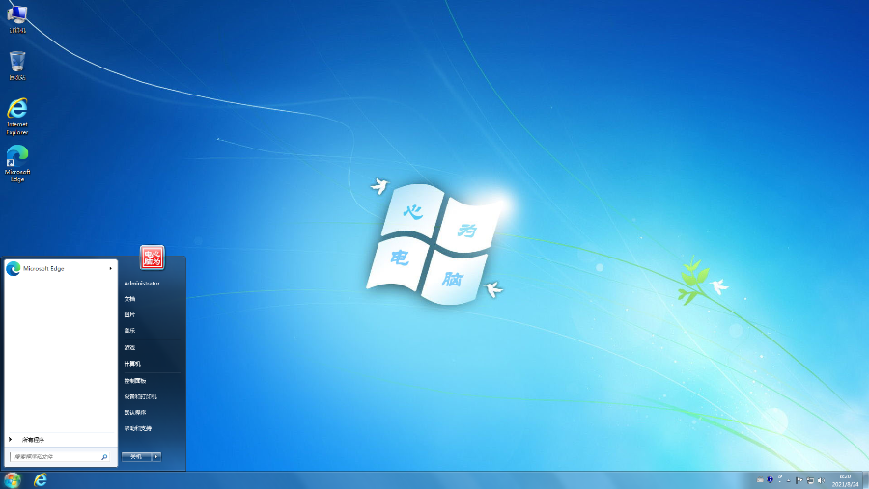
Task: Open the Recycle Bin desktop icon
Action: [x=17, y=65]
